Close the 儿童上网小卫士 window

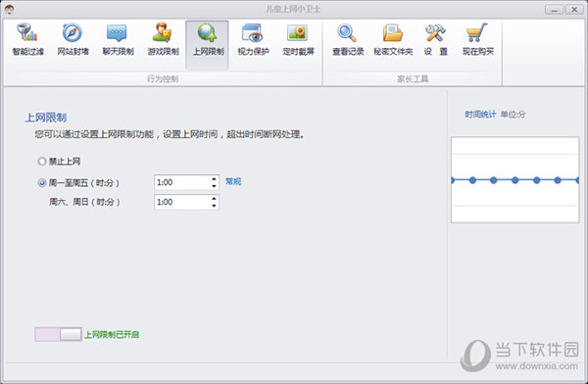(x=574, y=10)
